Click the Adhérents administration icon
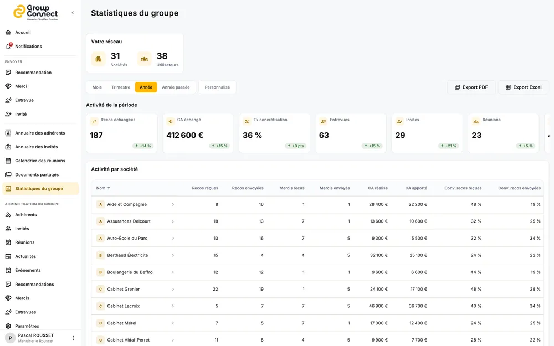Viewport: 554px width, 346px height. (8, 215)
